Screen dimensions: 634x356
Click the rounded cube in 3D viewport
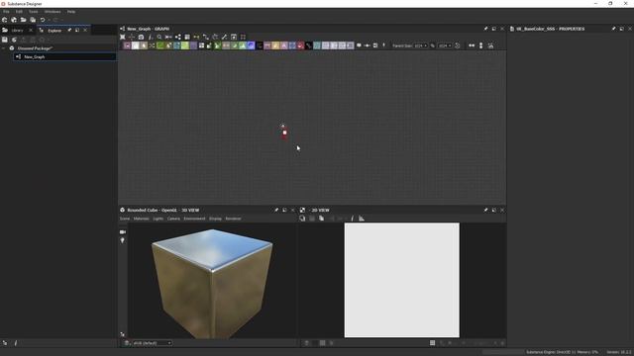pos(211,284)
